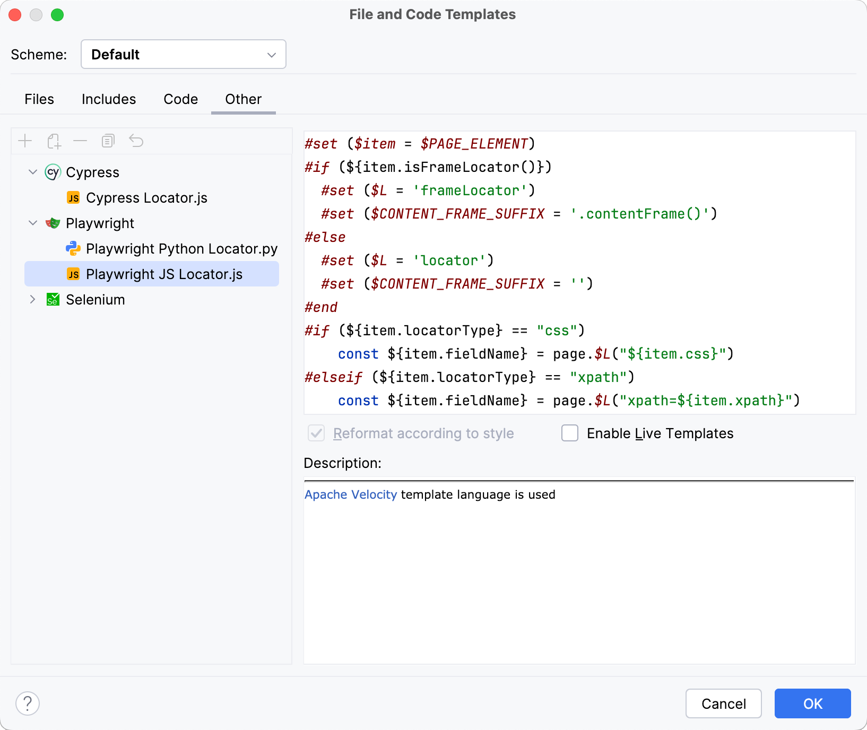Create a child template using the file icon
The width and height of the screenshot is (867, 730).
point(53,141)
